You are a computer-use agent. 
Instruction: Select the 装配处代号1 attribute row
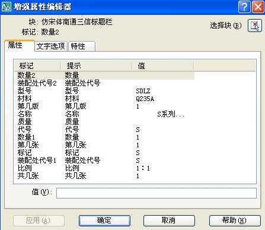tap(104, 160)
